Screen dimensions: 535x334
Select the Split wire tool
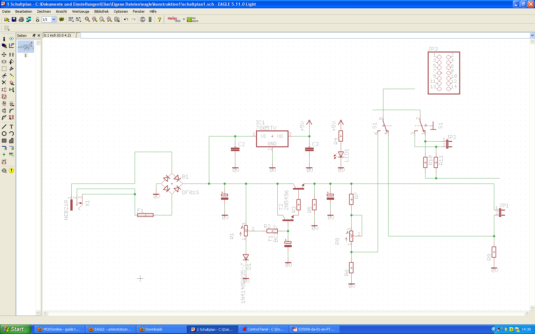tap(4, 118)
